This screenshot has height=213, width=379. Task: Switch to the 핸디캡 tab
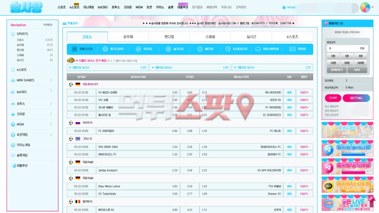[169, 37]
